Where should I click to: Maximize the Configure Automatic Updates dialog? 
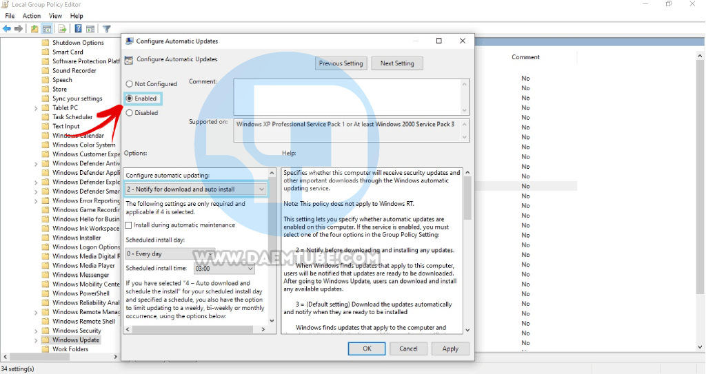(439, 41)
